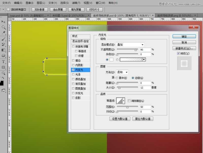
Task: Check the 消除锯齿 anti-aliasing option
Action: click(x=129, y=100)
